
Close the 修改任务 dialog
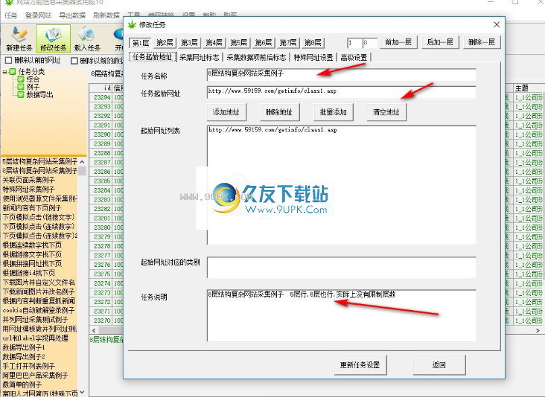[x=496, y=24]
